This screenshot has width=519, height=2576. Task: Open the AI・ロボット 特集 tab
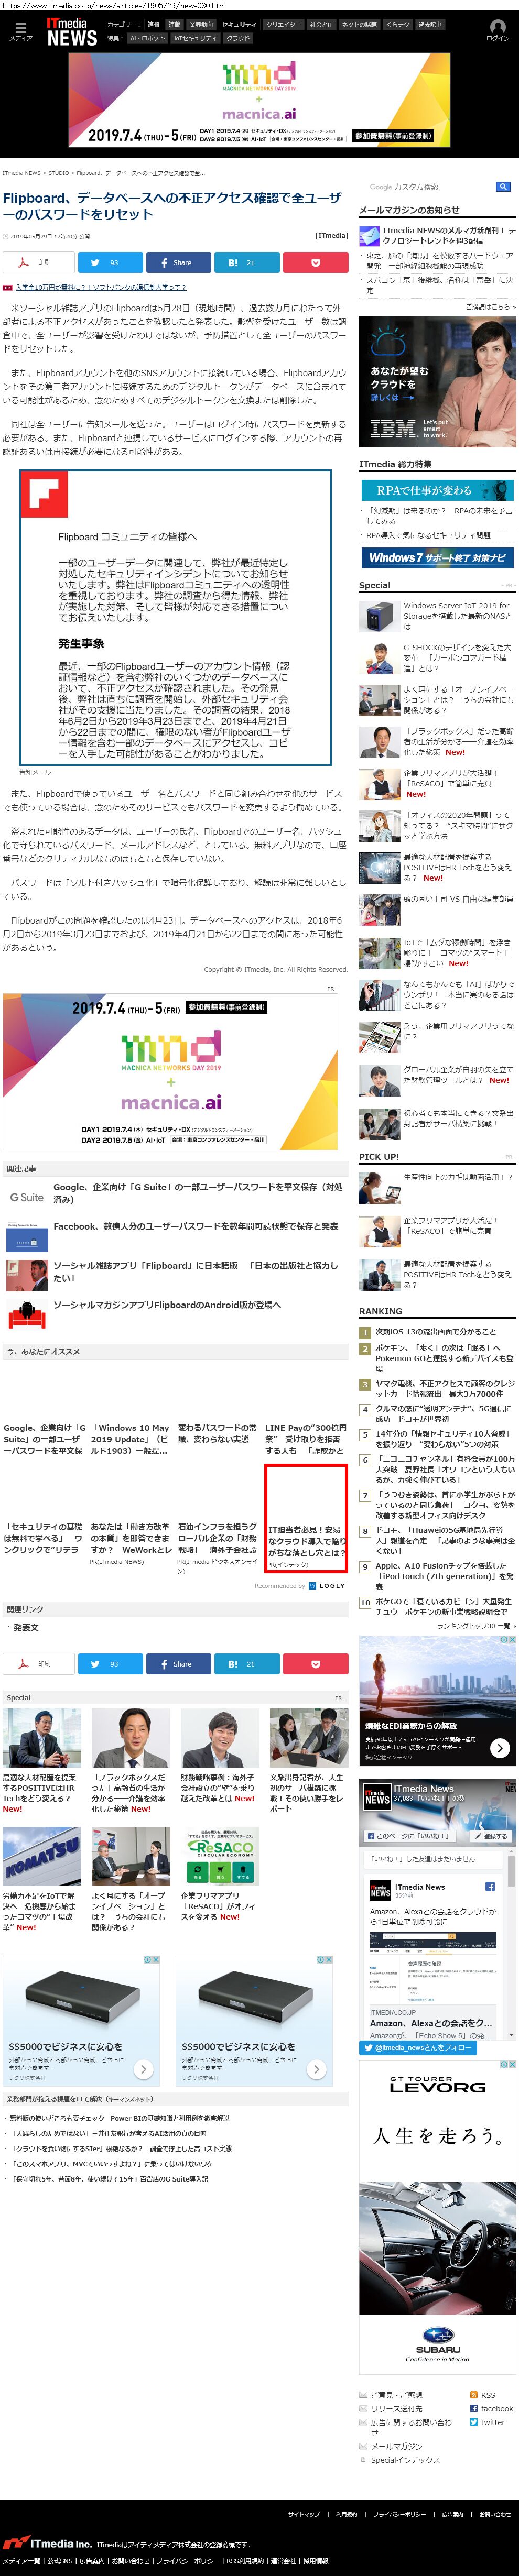click(147, 38)
